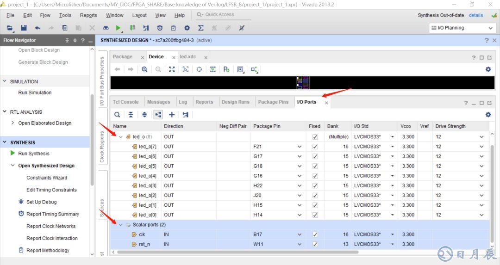Click the Search icon in I/O Ports

pyautogui.click(x=118, y=114)
